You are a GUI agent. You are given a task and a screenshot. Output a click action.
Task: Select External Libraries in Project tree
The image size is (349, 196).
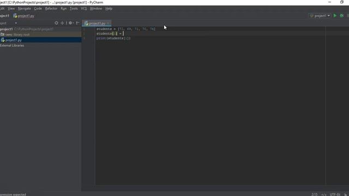pos(12,46)
